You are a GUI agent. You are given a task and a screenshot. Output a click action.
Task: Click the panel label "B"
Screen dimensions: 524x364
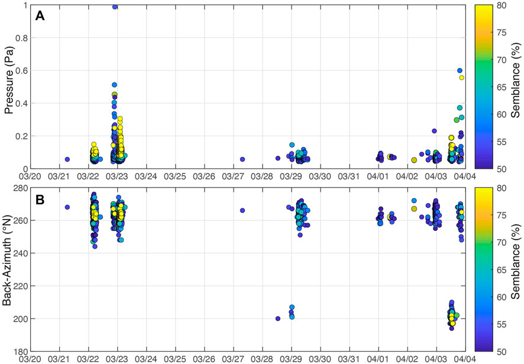click(40, 199)
